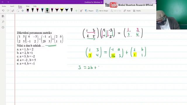The width and height of the screenshot is (187, 105).
Task: Click answer option 'e. a = 4, b = –1'
Action: tap(26, 64)
